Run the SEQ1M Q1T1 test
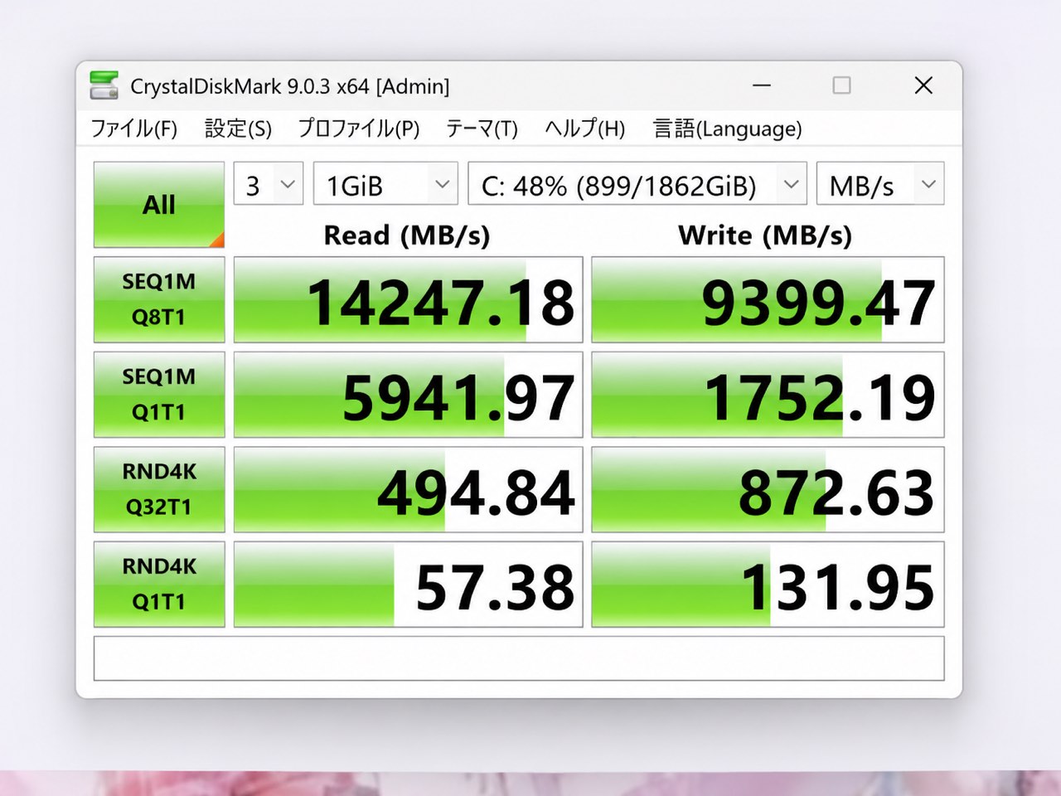The image size is (1061, 796). [159, 395]
